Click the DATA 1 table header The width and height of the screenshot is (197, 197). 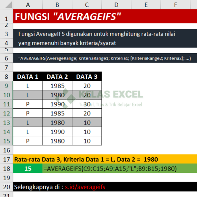[x=28, y=76]
